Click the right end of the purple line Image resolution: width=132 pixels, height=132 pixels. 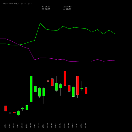pos(115,60)
